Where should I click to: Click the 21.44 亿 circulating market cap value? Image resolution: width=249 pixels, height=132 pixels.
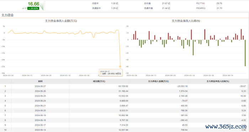click(166, 8)
